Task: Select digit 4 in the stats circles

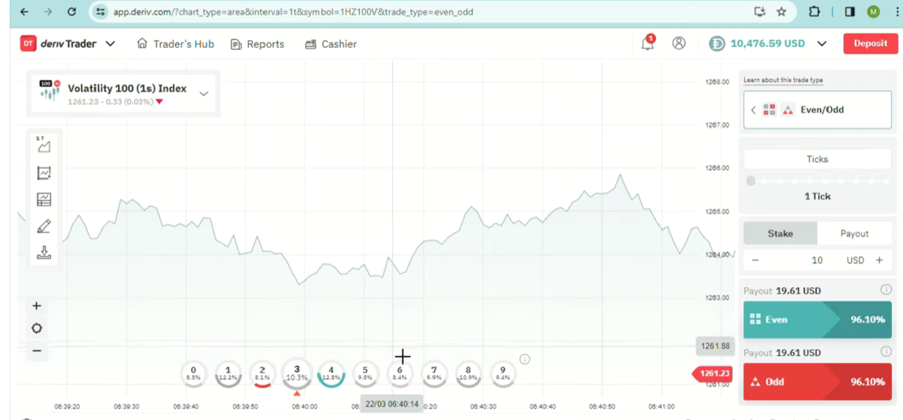Action: [331, 373]
